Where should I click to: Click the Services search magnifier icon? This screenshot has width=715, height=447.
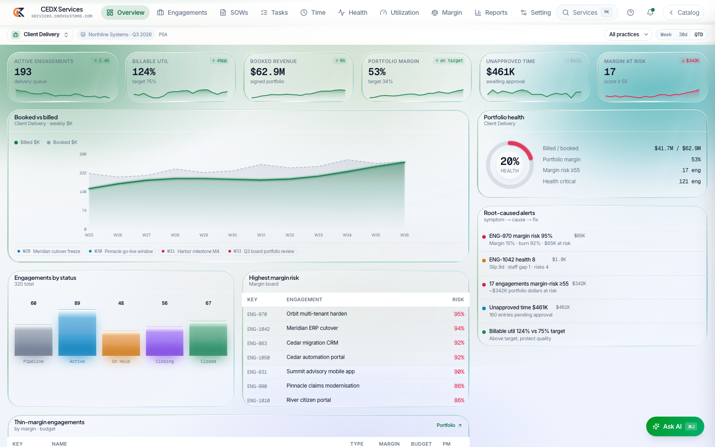pyautogui.click(x=566, y=13)
